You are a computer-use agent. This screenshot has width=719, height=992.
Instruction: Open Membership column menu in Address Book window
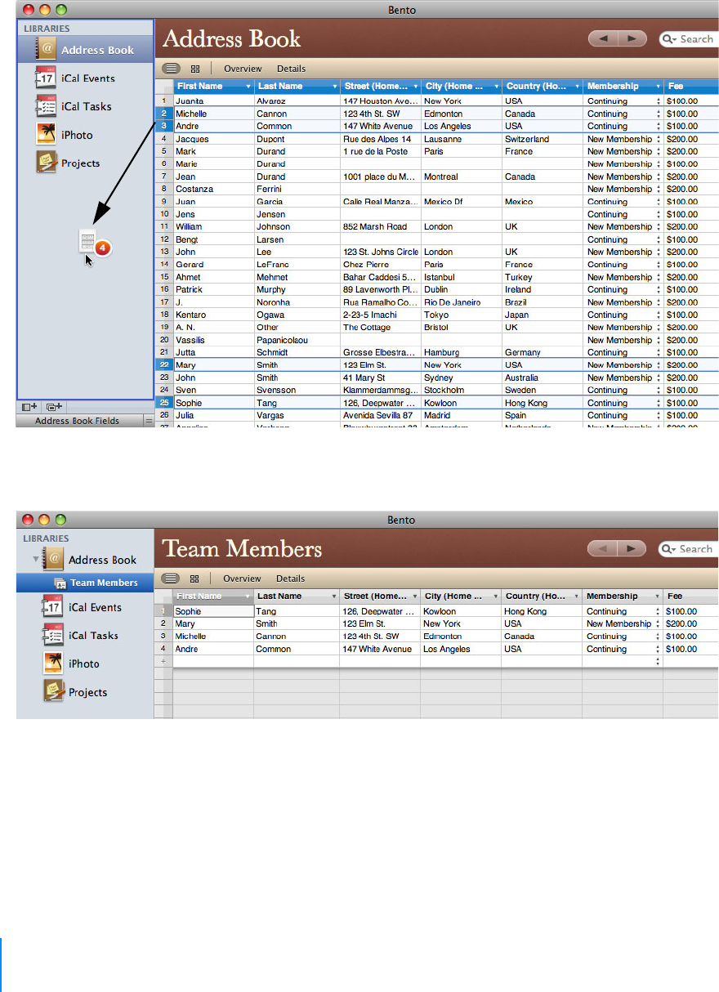point(658,87)
